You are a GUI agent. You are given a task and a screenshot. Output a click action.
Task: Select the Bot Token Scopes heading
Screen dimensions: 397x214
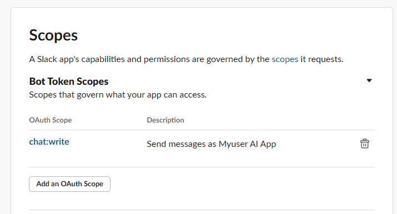(x=69, y=81)
